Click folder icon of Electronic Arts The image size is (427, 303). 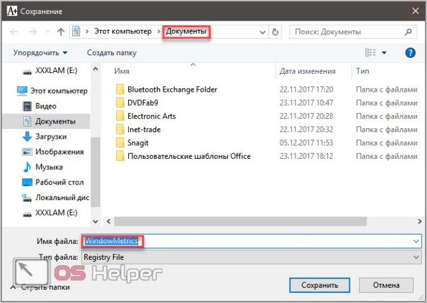(x=120, y=116)
